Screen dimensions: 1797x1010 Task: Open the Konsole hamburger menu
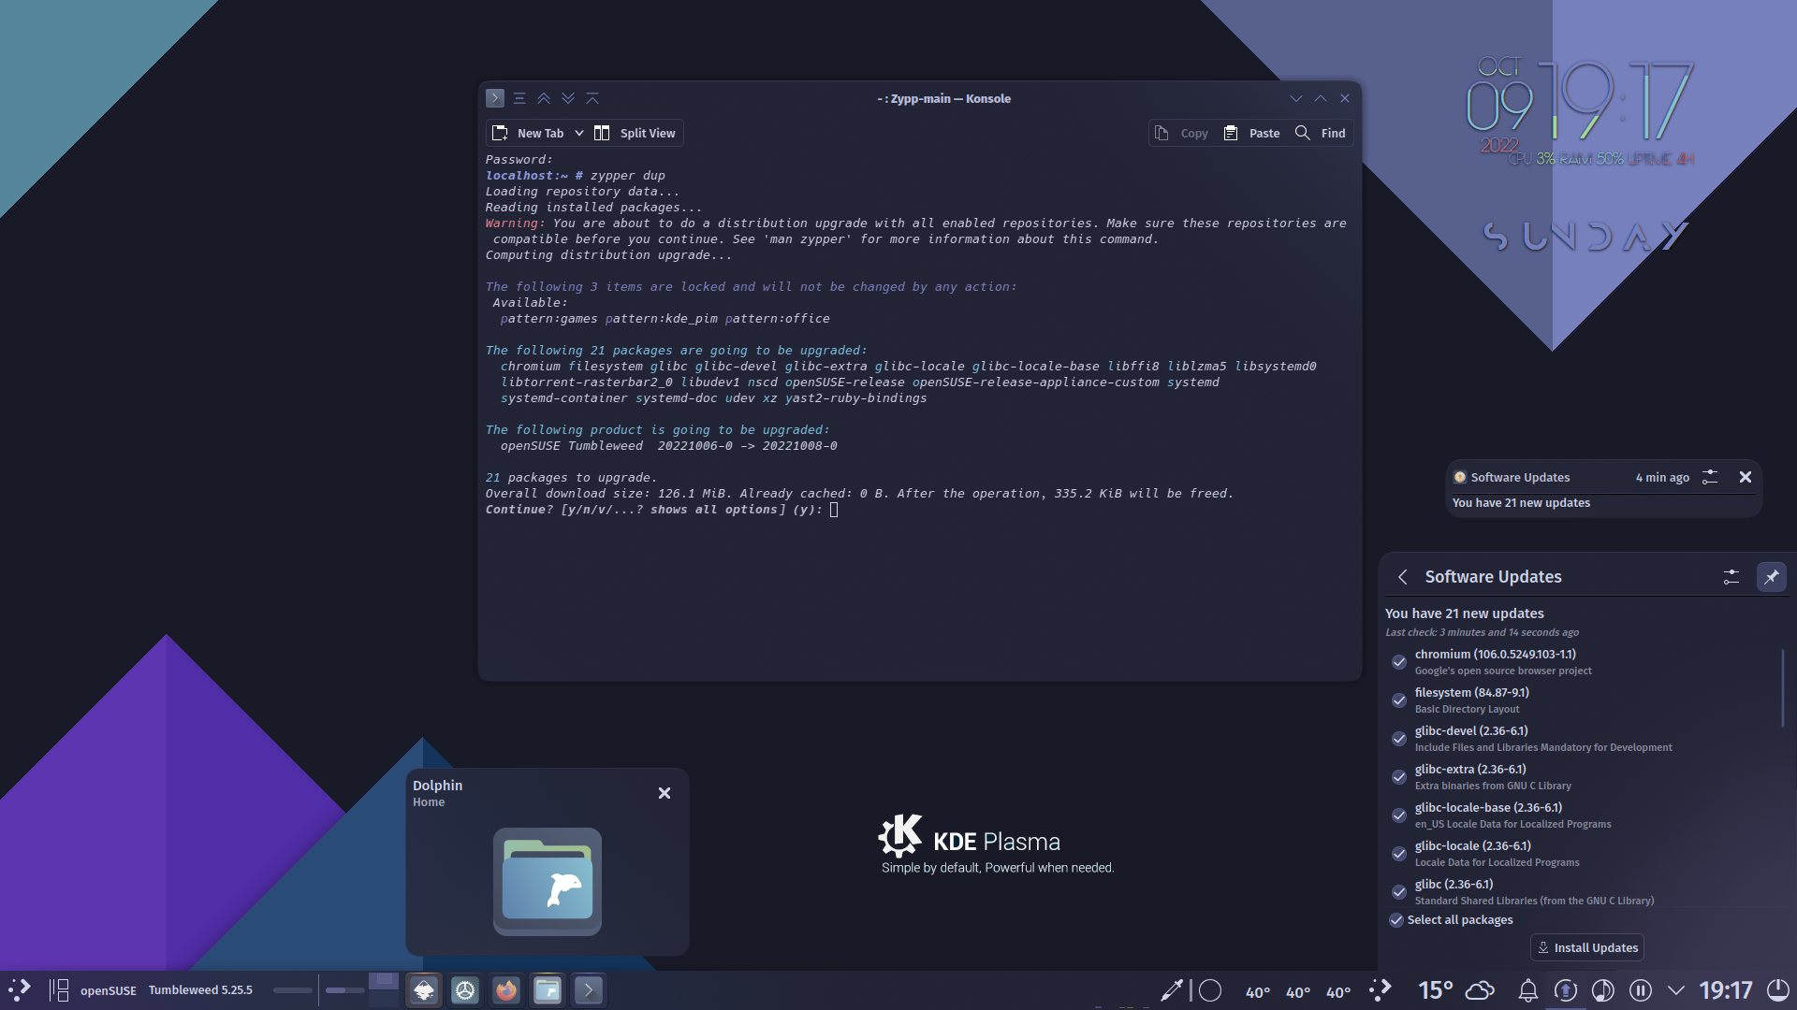tap(519, 97)
